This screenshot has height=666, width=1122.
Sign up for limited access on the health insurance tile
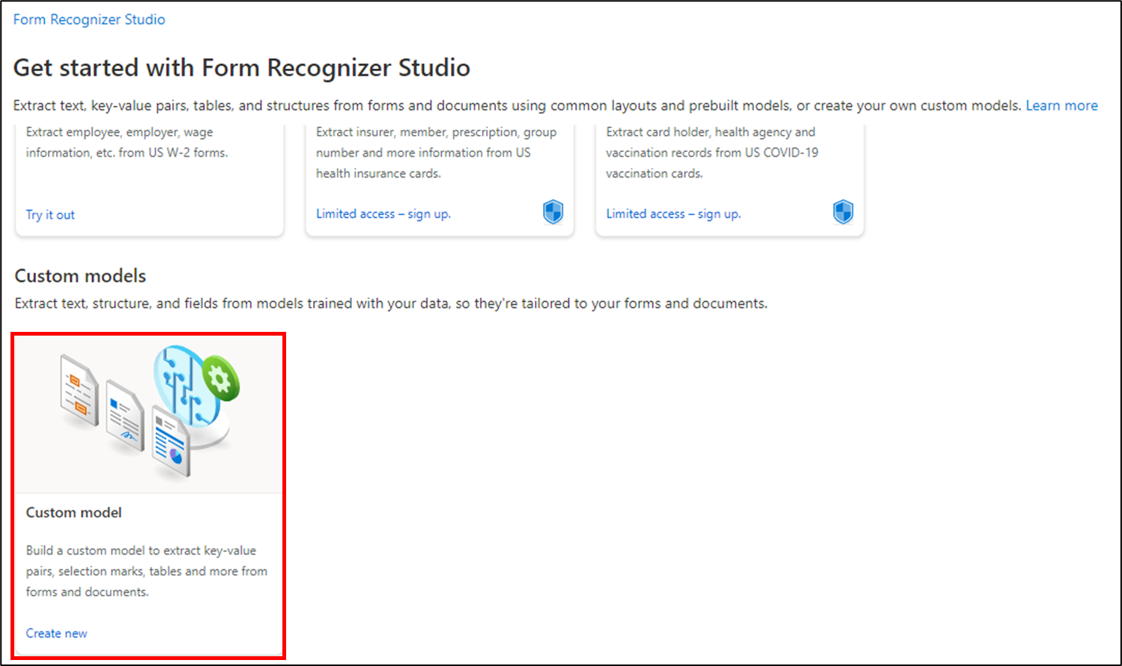pos(383,213)
